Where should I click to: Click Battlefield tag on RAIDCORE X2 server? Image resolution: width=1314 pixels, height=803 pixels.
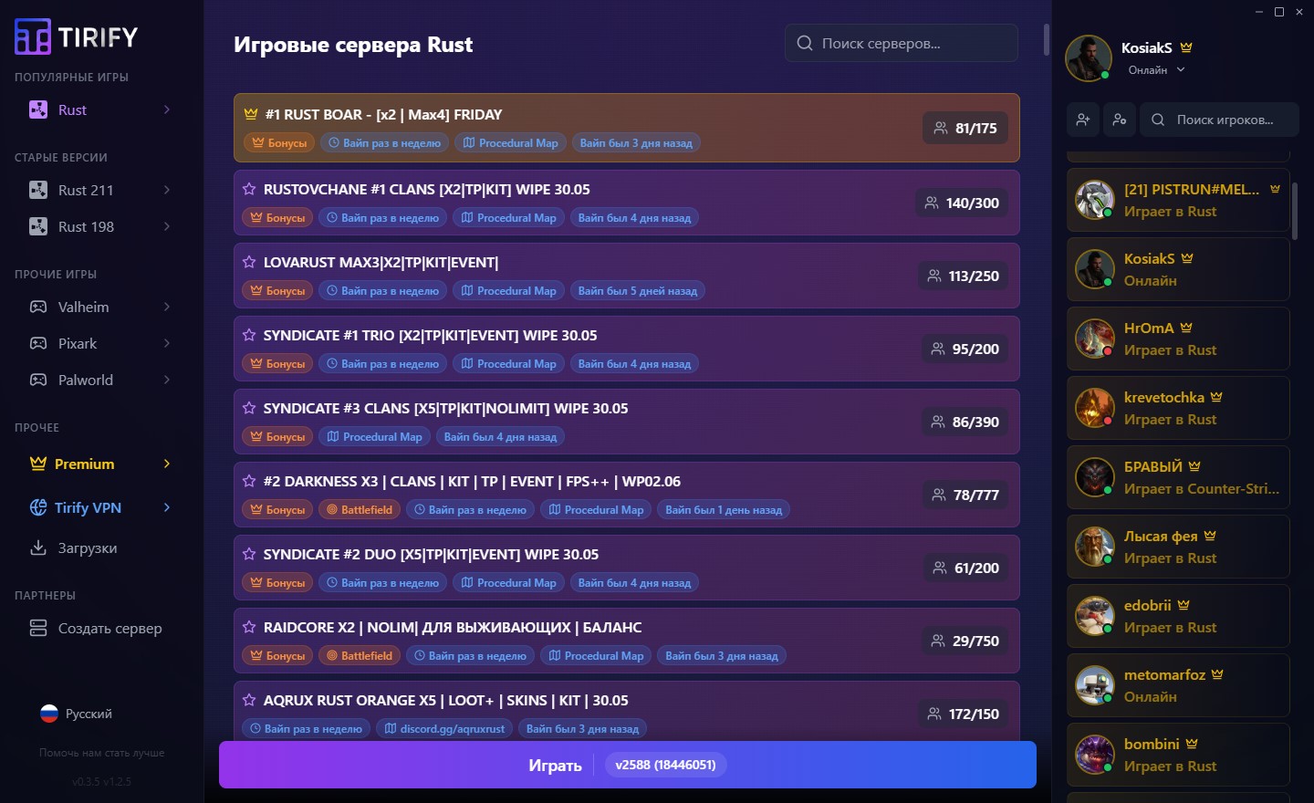(x=360, y=656)
